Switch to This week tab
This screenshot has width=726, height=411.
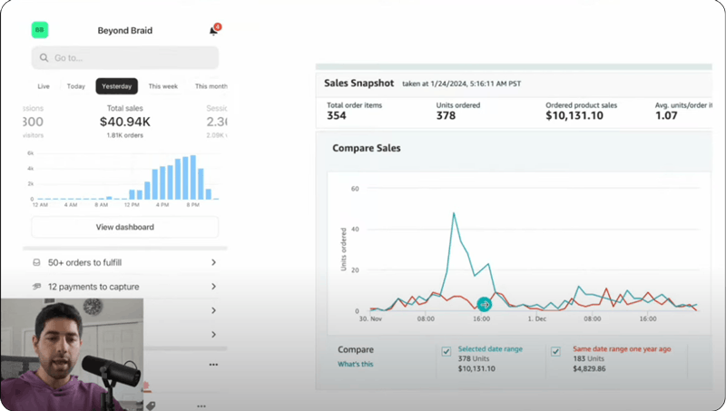click(x=163, y=86)
